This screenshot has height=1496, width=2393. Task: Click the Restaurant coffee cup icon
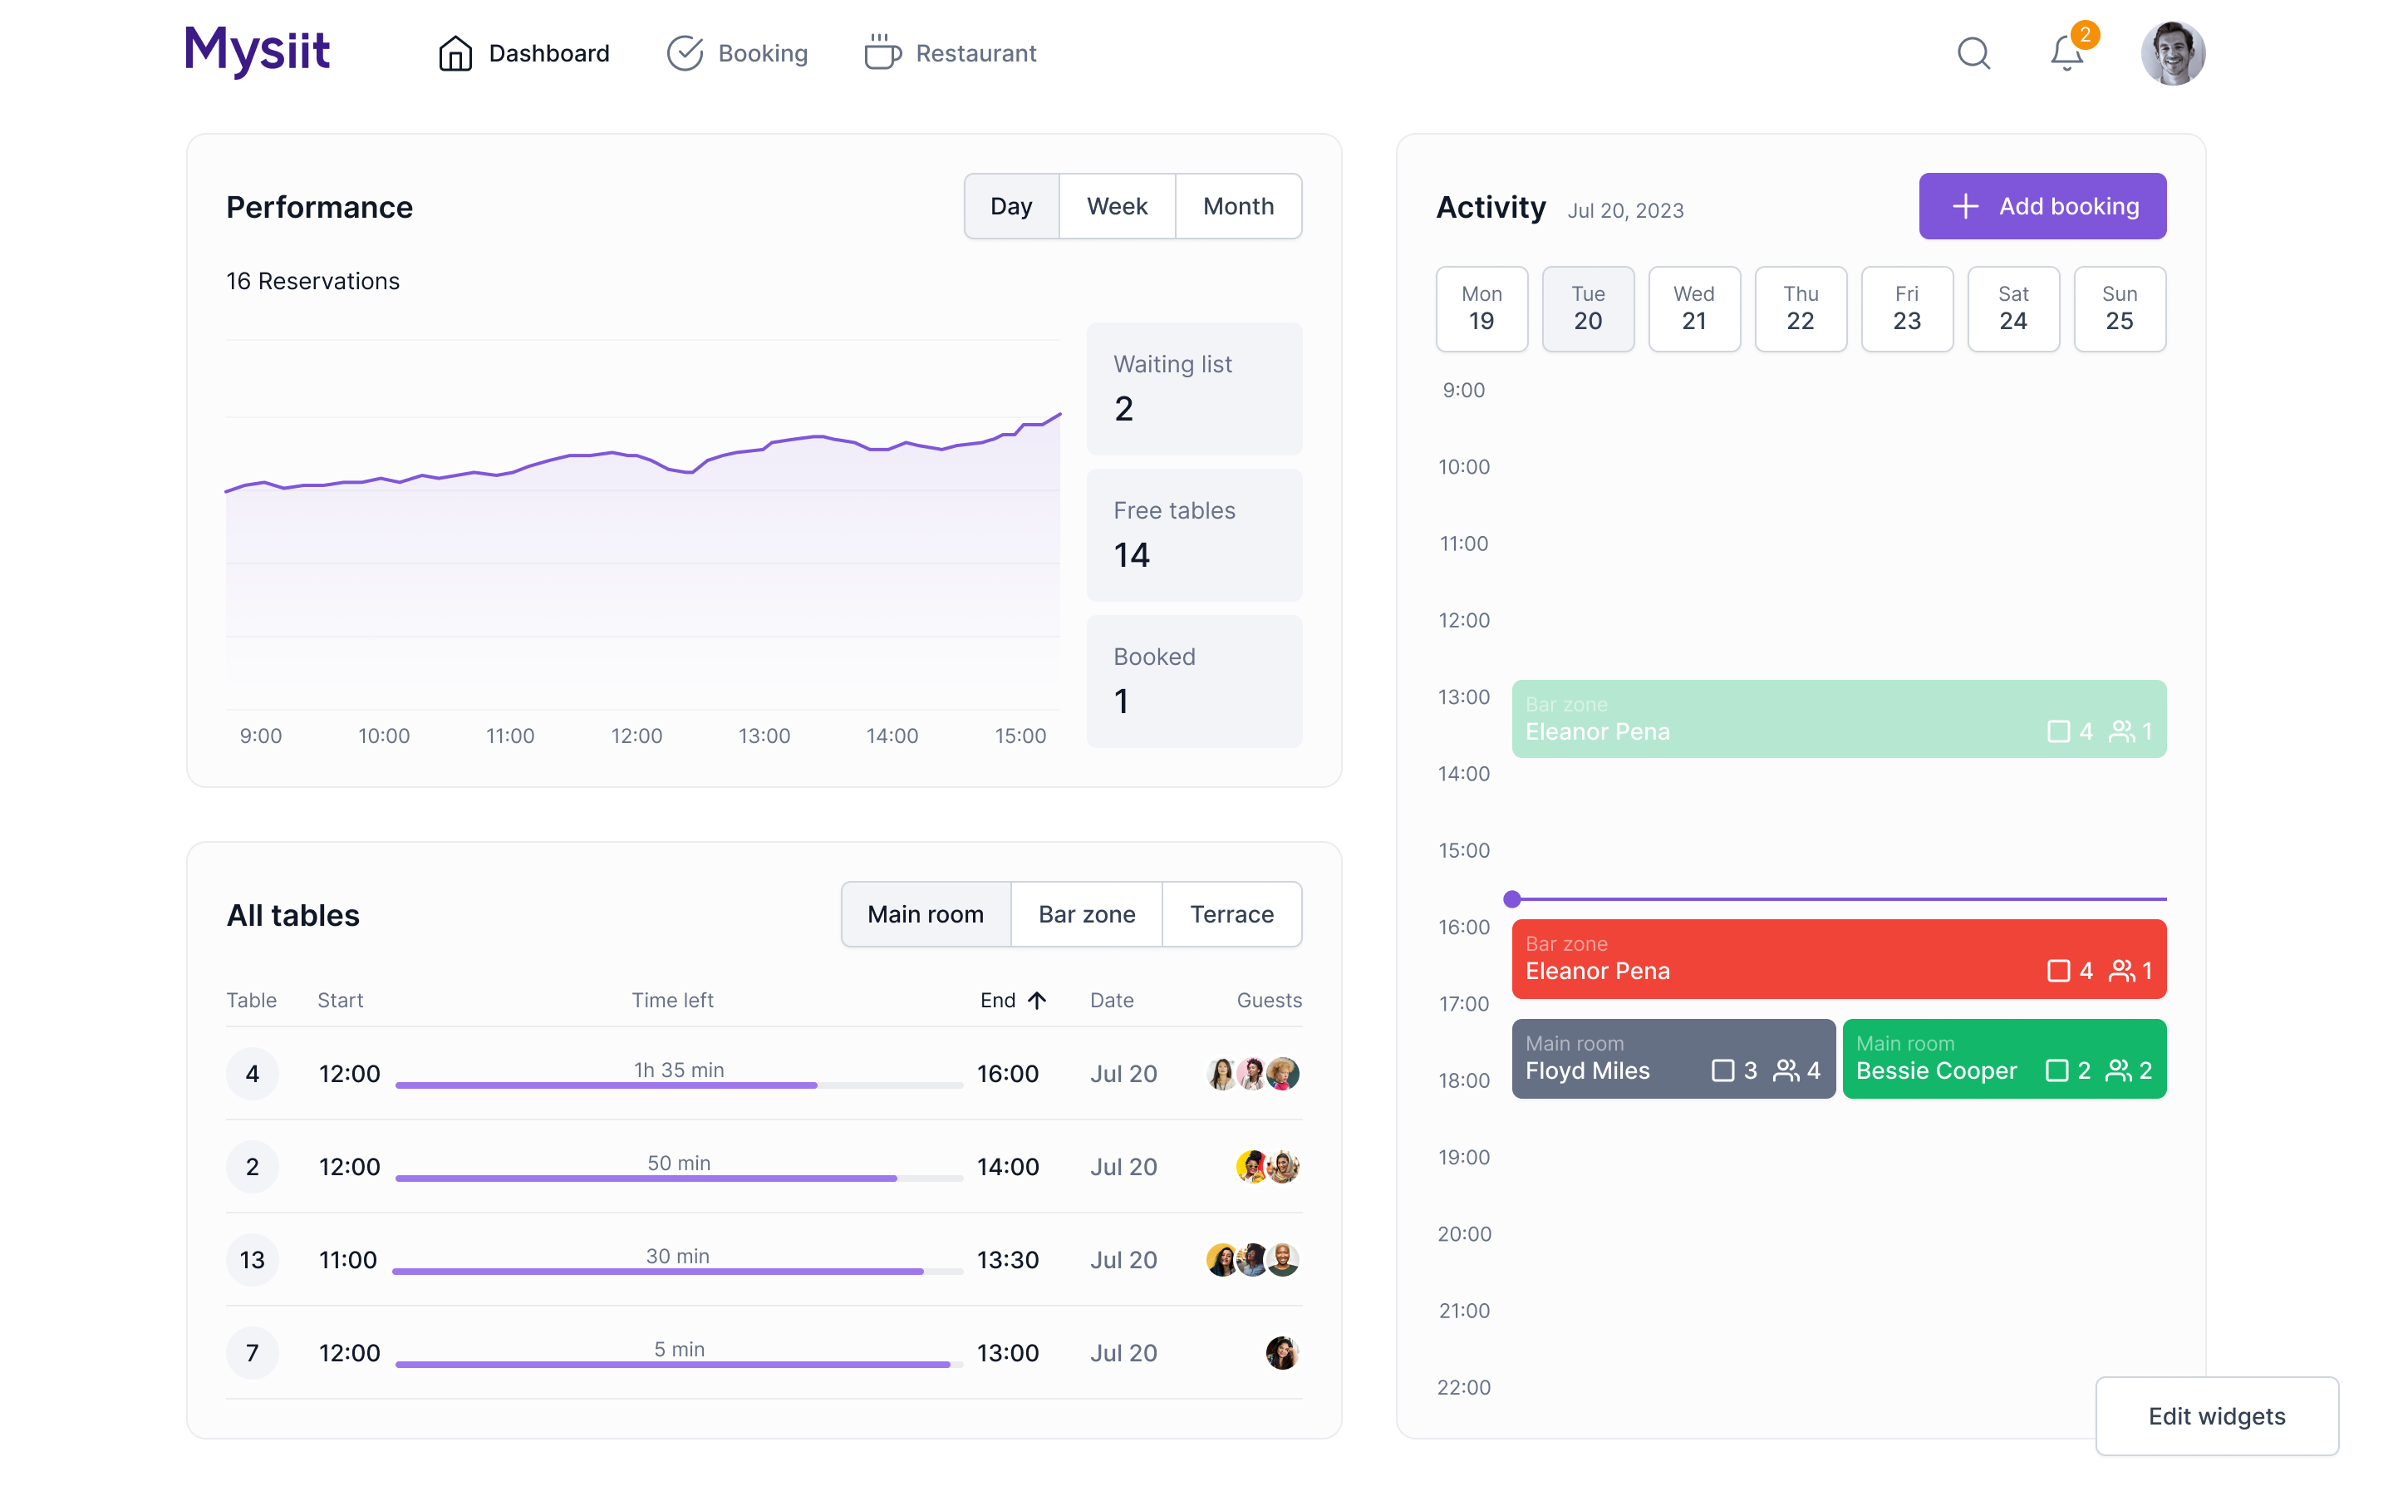(882, 53)
